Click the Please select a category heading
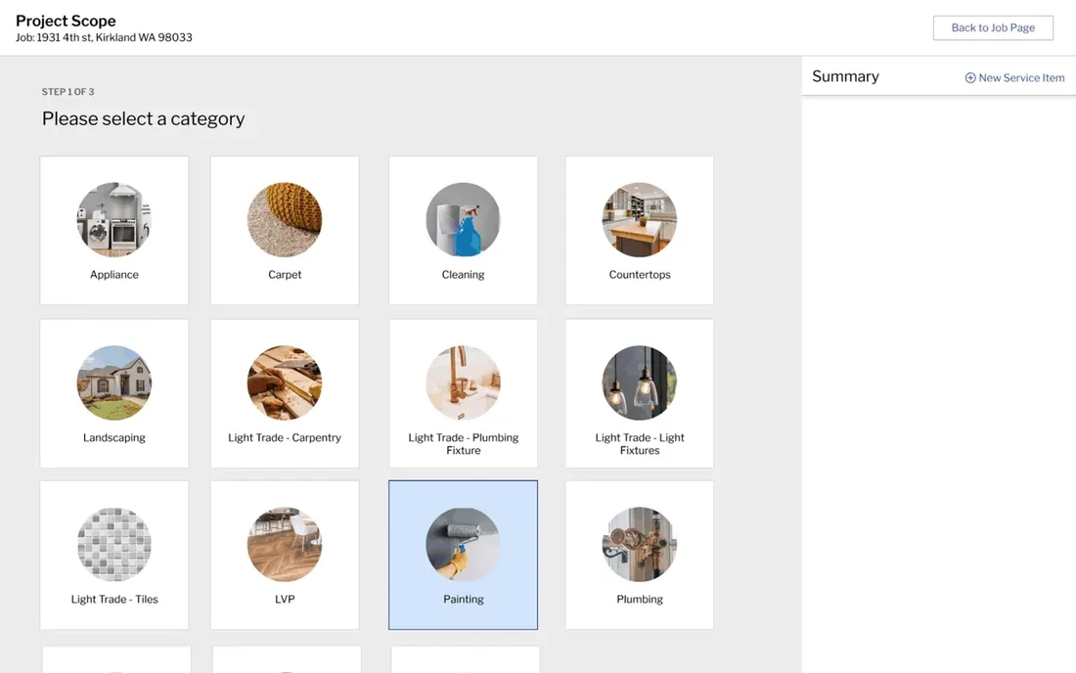Image resolution: width=1076 pixels, height=673 pixels. (144, 118)
